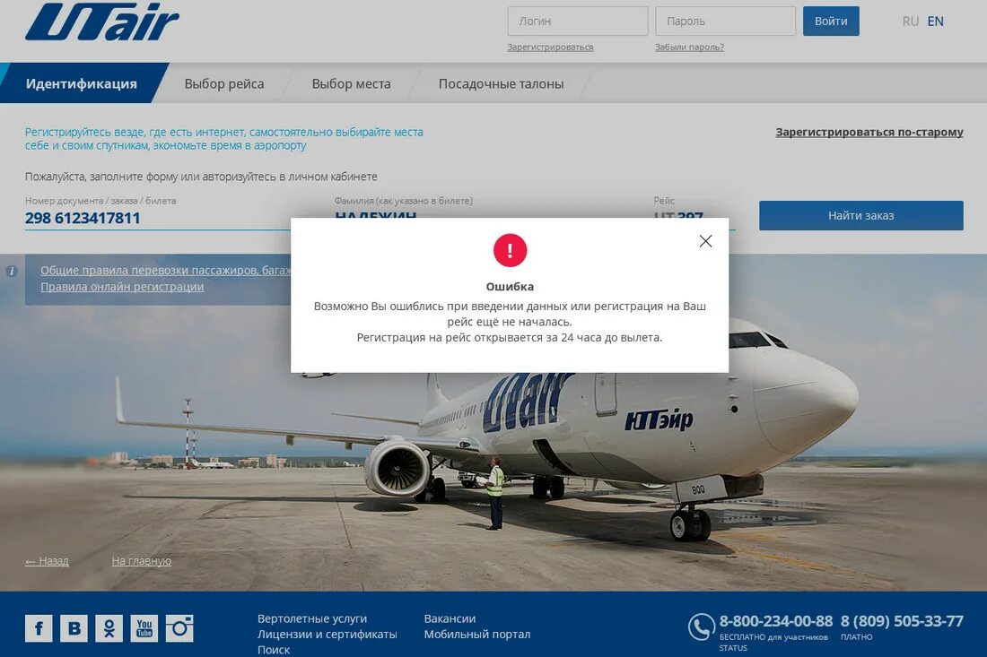Screen dimensions: 987x657
Task: Open Зарегистрироваться по-старому link
Action: tap(869, 132)
